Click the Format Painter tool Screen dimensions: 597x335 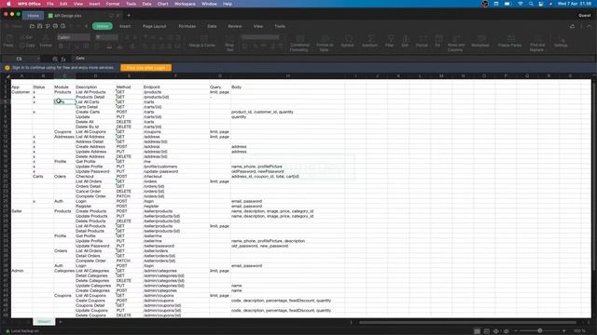tap(46, 41)
